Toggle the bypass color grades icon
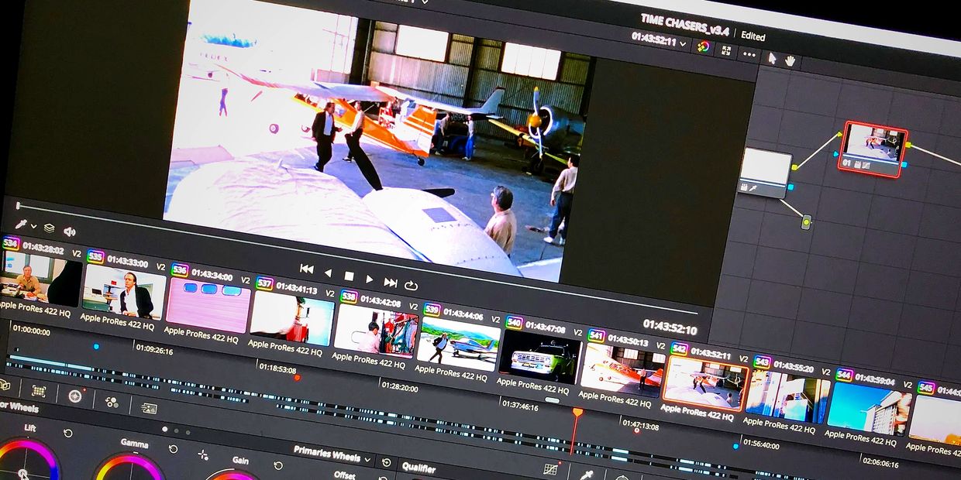The image size is (961, 480). (x=703, y=46)
